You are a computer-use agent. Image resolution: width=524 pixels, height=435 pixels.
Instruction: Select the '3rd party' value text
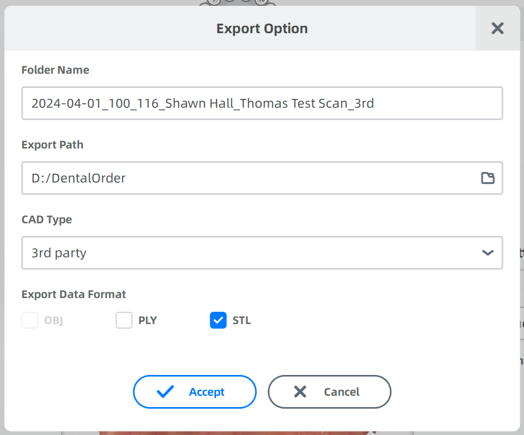point(59,253)
